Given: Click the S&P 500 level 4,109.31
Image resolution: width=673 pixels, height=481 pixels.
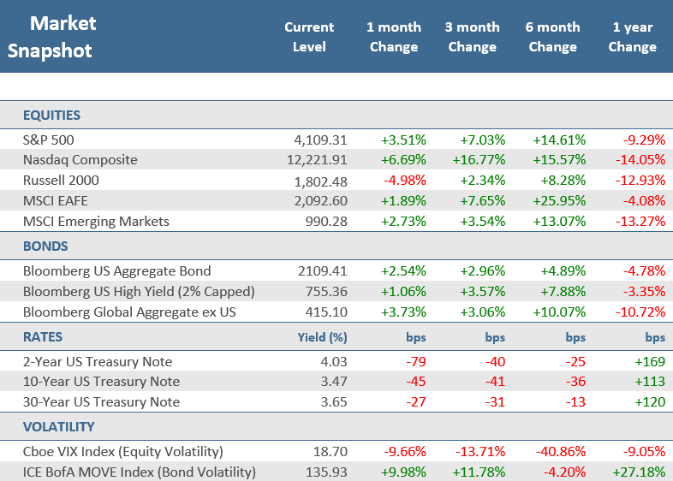Looking at the screenshot, I should [x=320, y=140].
